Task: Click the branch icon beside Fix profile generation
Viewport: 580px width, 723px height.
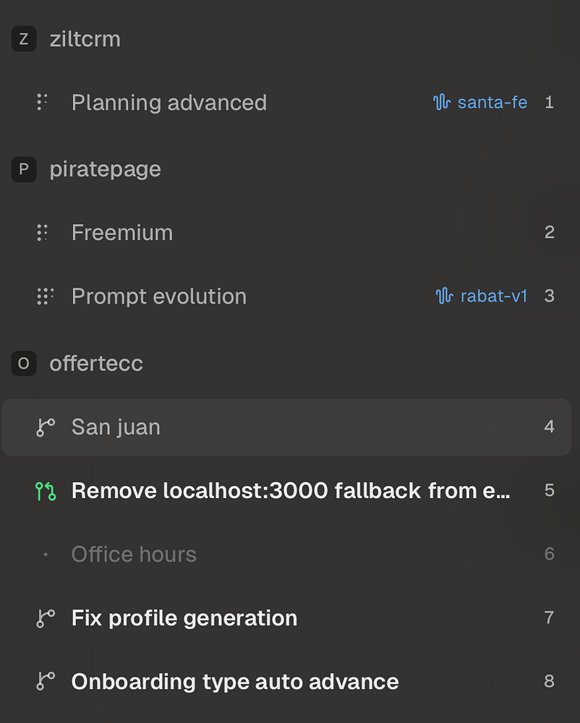Action: [x=45, y=618]
